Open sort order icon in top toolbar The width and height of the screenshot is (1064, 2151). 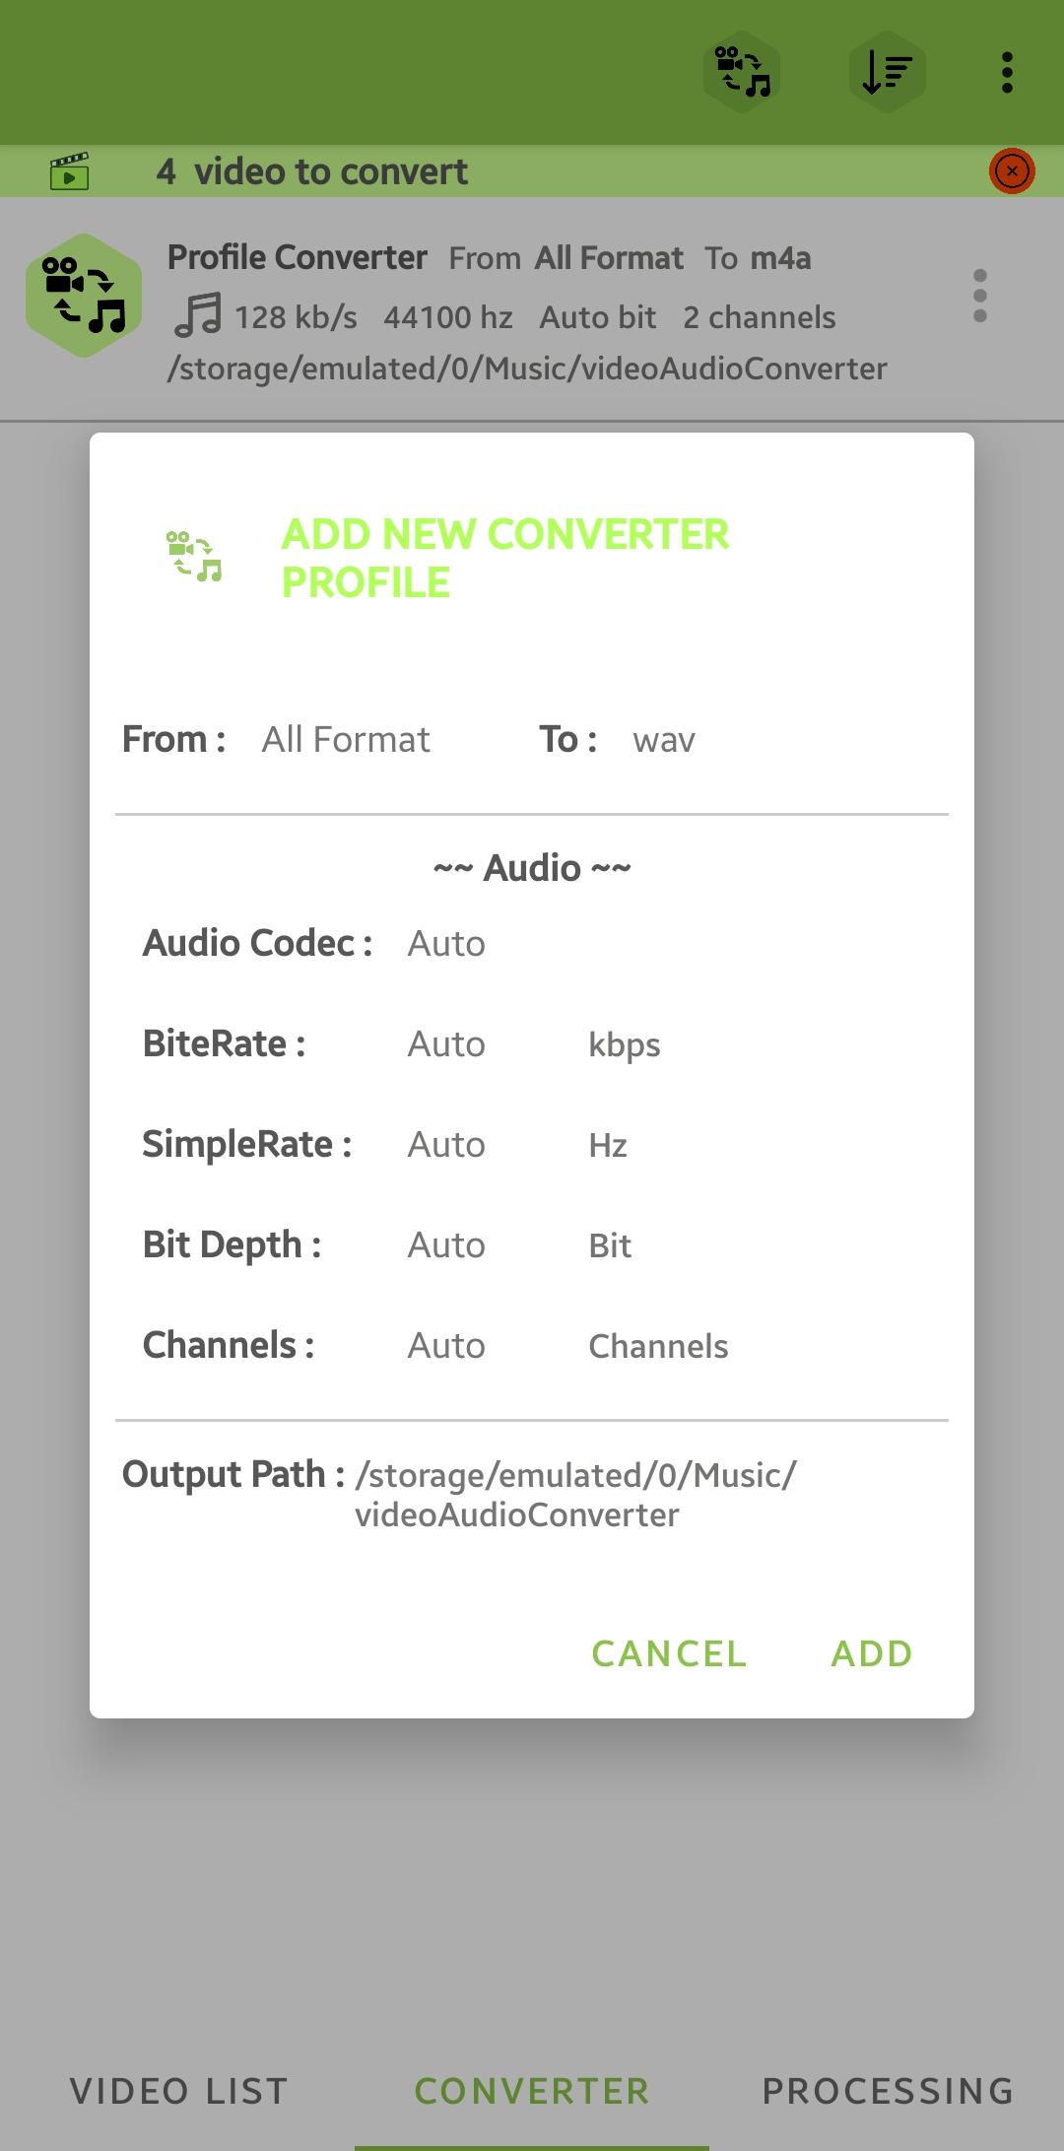click(887, 72)
